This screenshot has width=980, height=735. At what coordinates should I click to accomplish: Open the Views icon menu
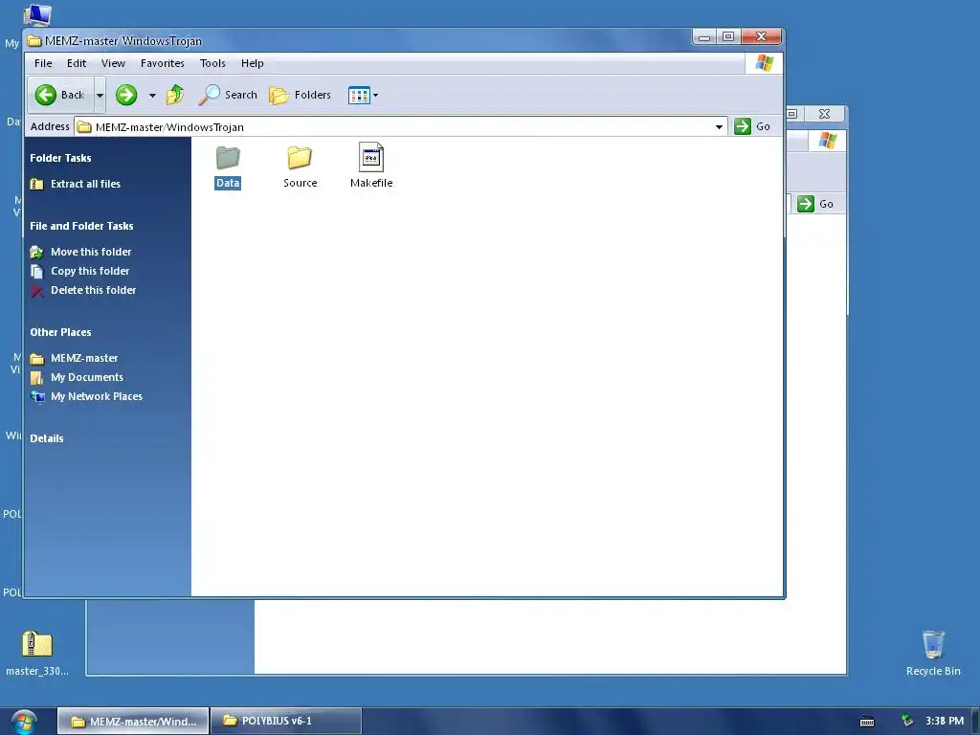click(363, 96)
